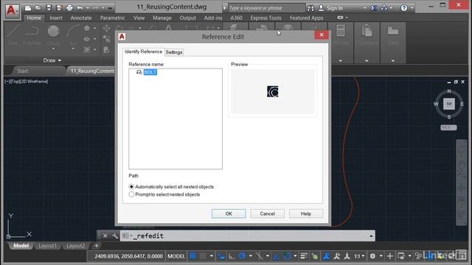Select the Line tool in Draw panel

13,35
